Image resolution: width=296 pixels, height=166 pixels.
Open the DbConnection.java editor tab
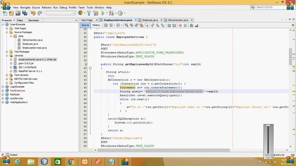coord(178,20)
